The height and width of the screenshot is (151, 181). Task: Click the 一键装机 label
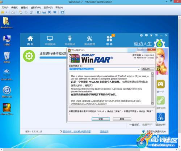134,125
